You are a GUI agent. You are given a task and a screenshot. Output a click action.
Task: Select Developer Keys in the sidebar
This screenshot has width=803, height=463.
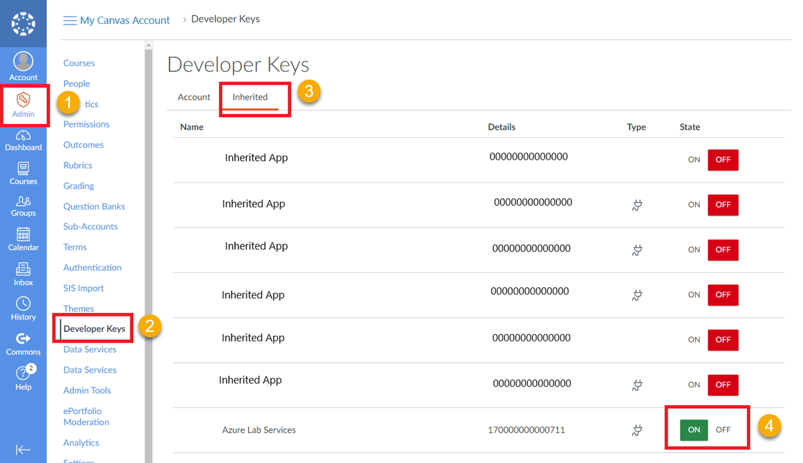coord(94,329)
